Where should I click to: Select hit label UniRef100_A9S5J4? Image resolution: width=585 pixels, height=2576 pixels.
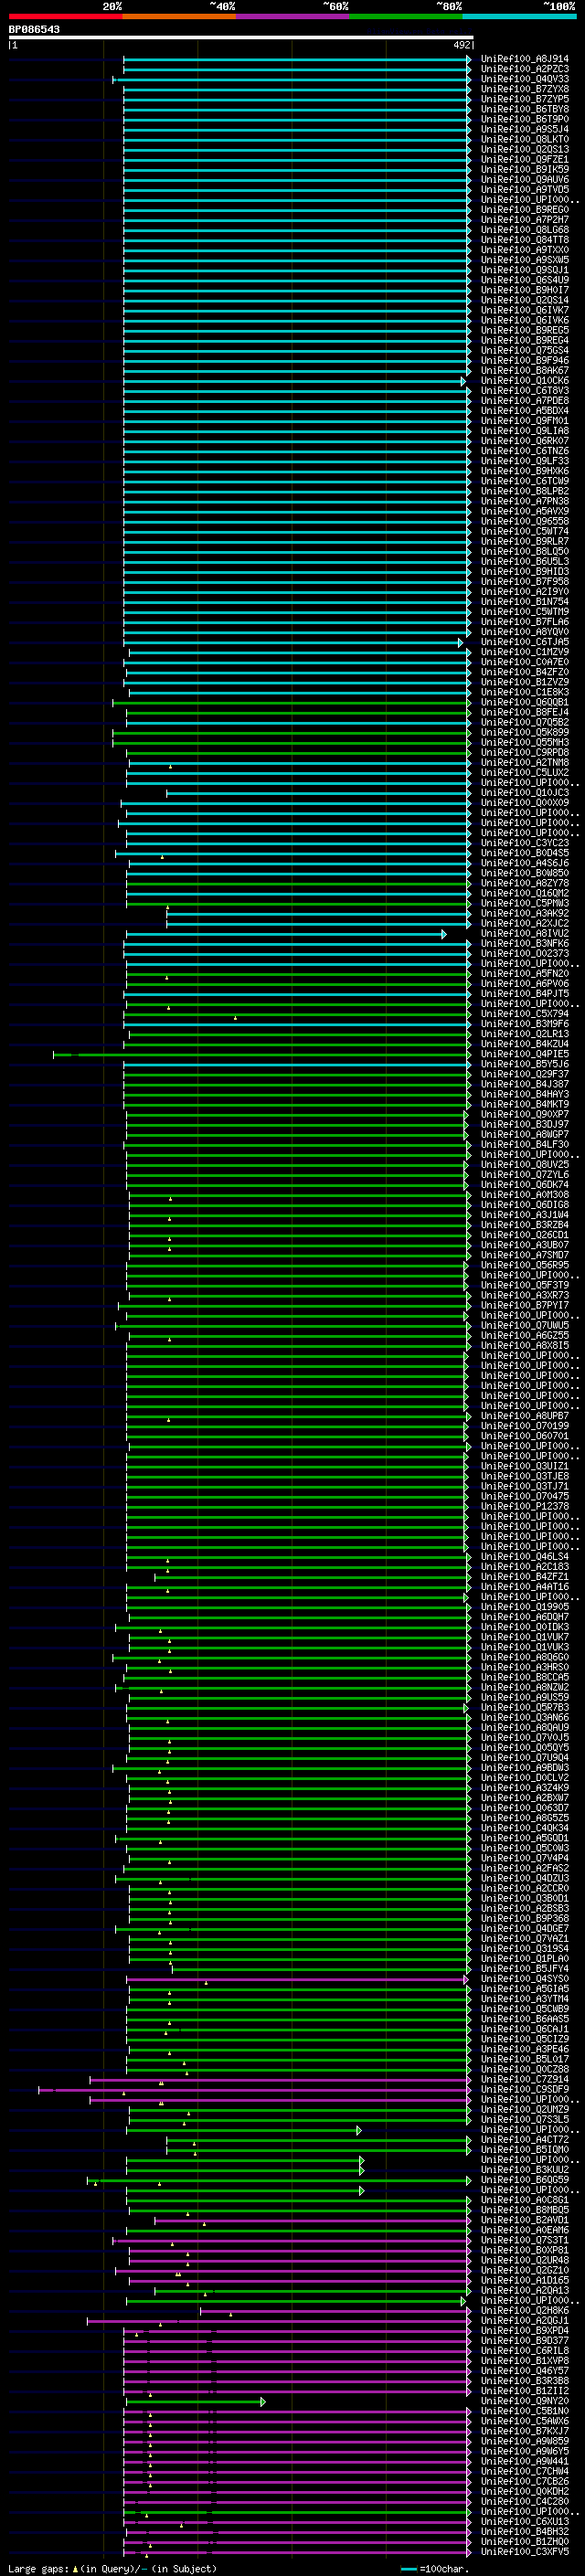click(x=524, y=129)
